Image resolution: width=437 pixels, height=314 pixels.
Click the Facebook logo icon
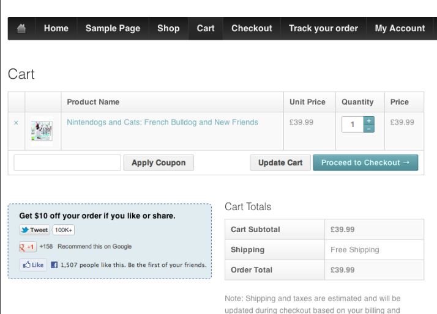(x=54, y=265)
